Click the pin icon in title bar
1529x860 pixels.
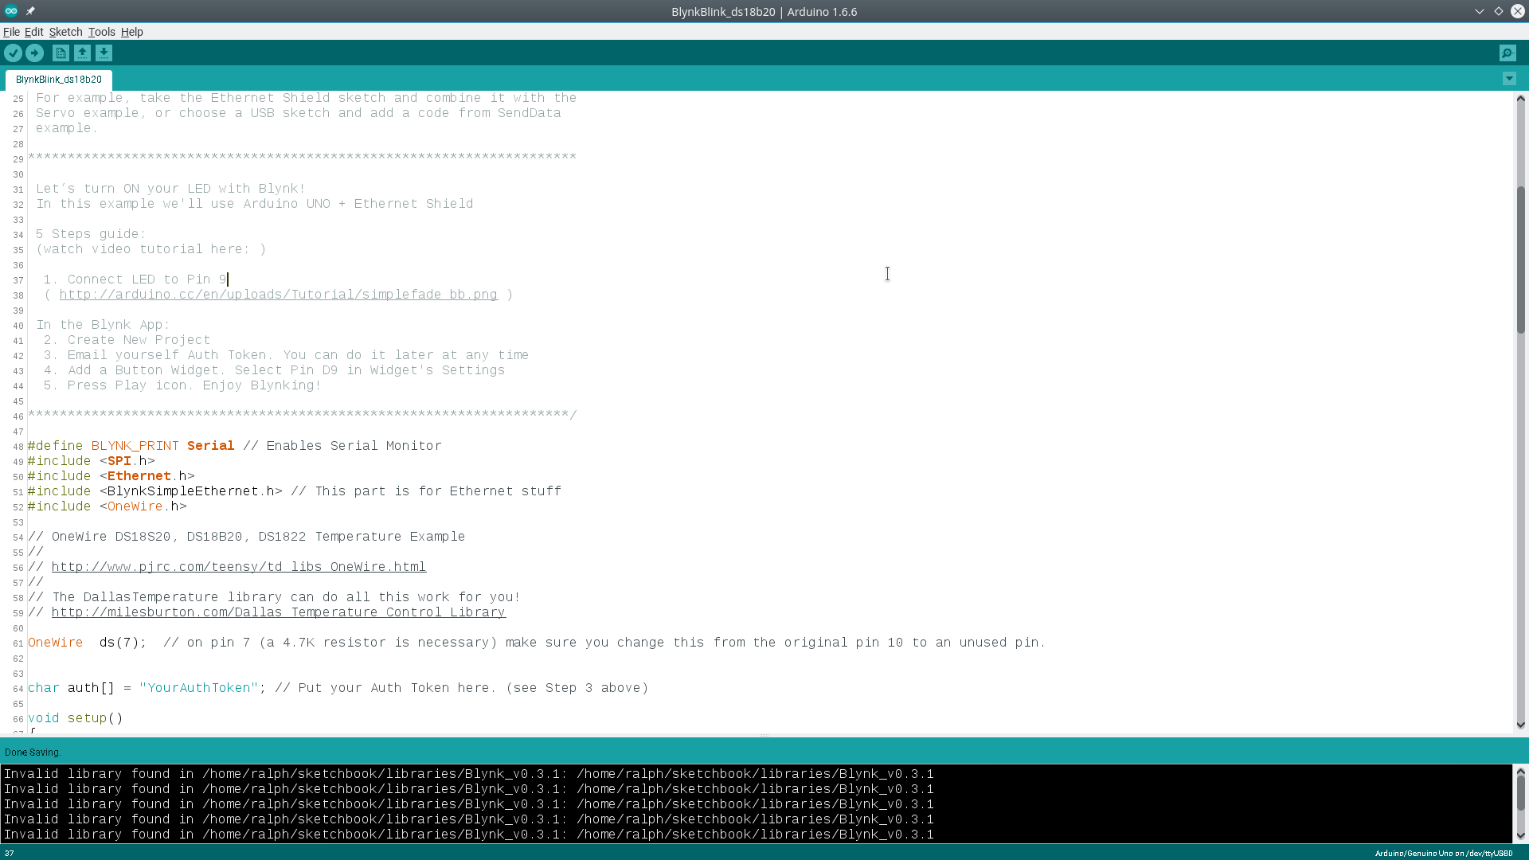(30, 11)
